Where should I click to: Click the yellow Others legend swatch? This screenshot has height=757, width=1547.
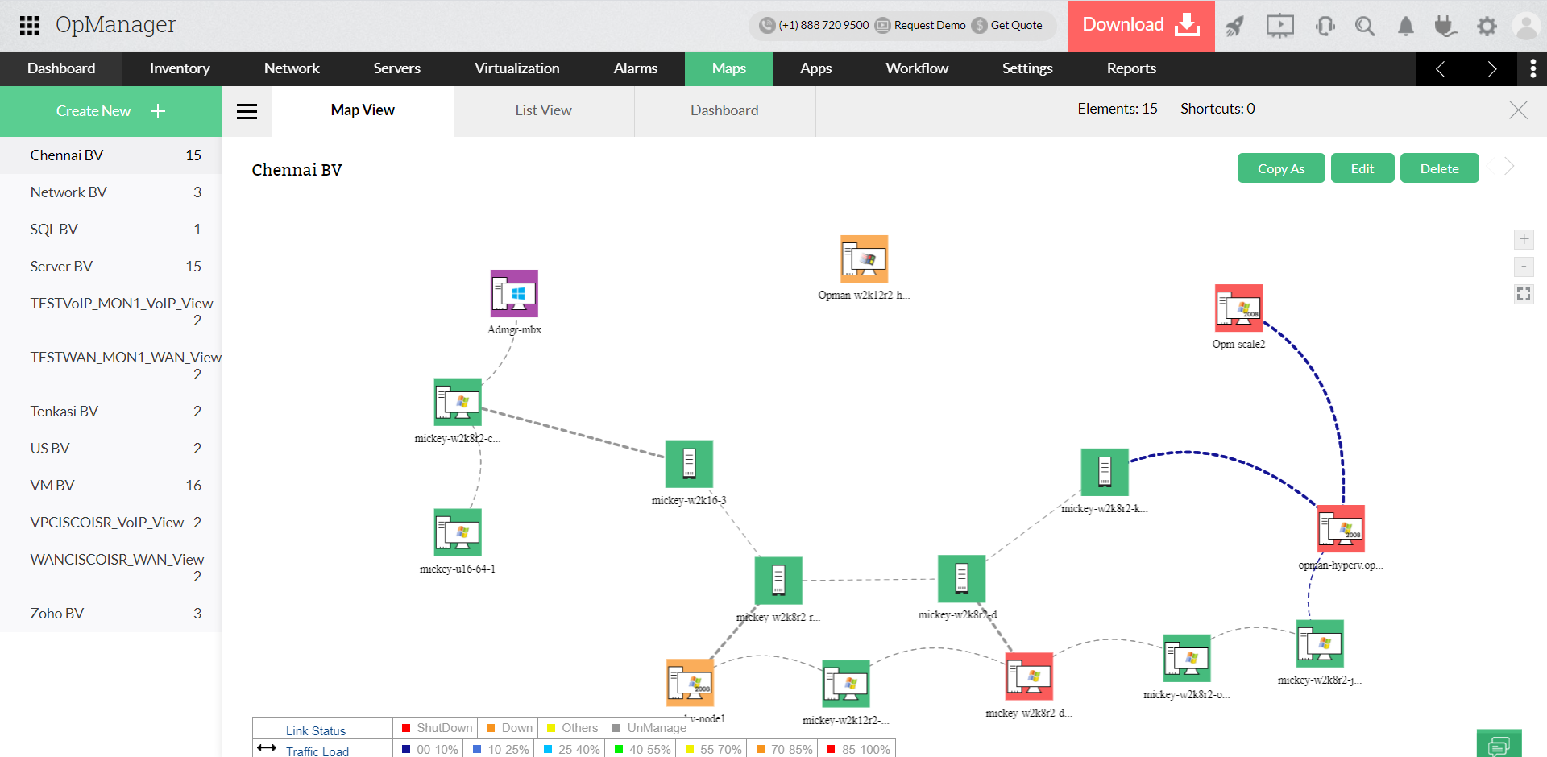[x=551, y=728]
